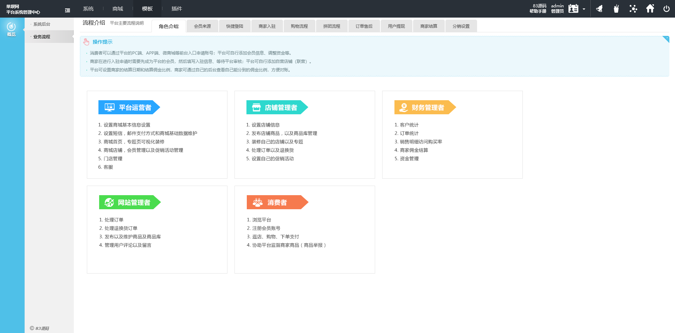This screenshot has height=333, width=675.
Task: Open the admin ID card profile icon
Action: 573,8
